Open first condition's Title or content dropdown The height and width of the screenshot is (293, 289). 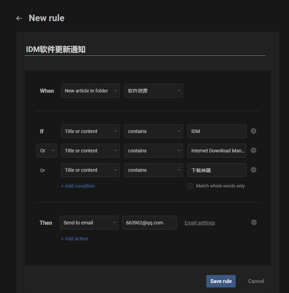click(x=90, y=131)
